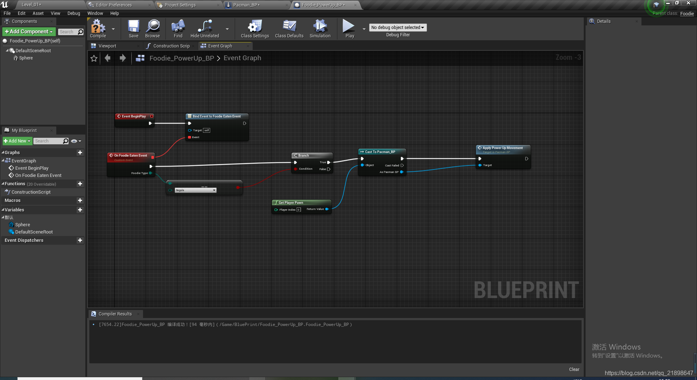The width and height of the screenshot is (697, 380).
Task: Click Hide Unrelated toolbar icon
Action: pyautogui.click(x=205, y=29)
